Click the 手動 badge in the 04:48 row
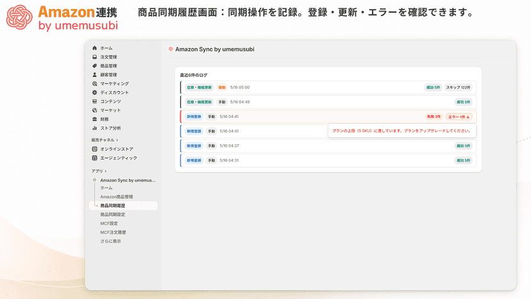Screen dimensions: 531x299 (222, 102)
